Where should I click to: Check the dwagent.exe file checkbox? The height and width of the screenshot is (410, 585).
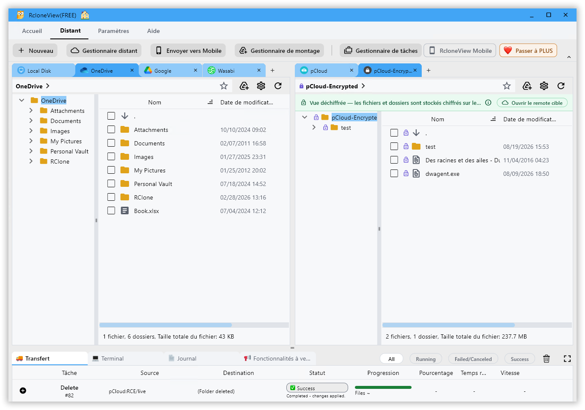394,173
